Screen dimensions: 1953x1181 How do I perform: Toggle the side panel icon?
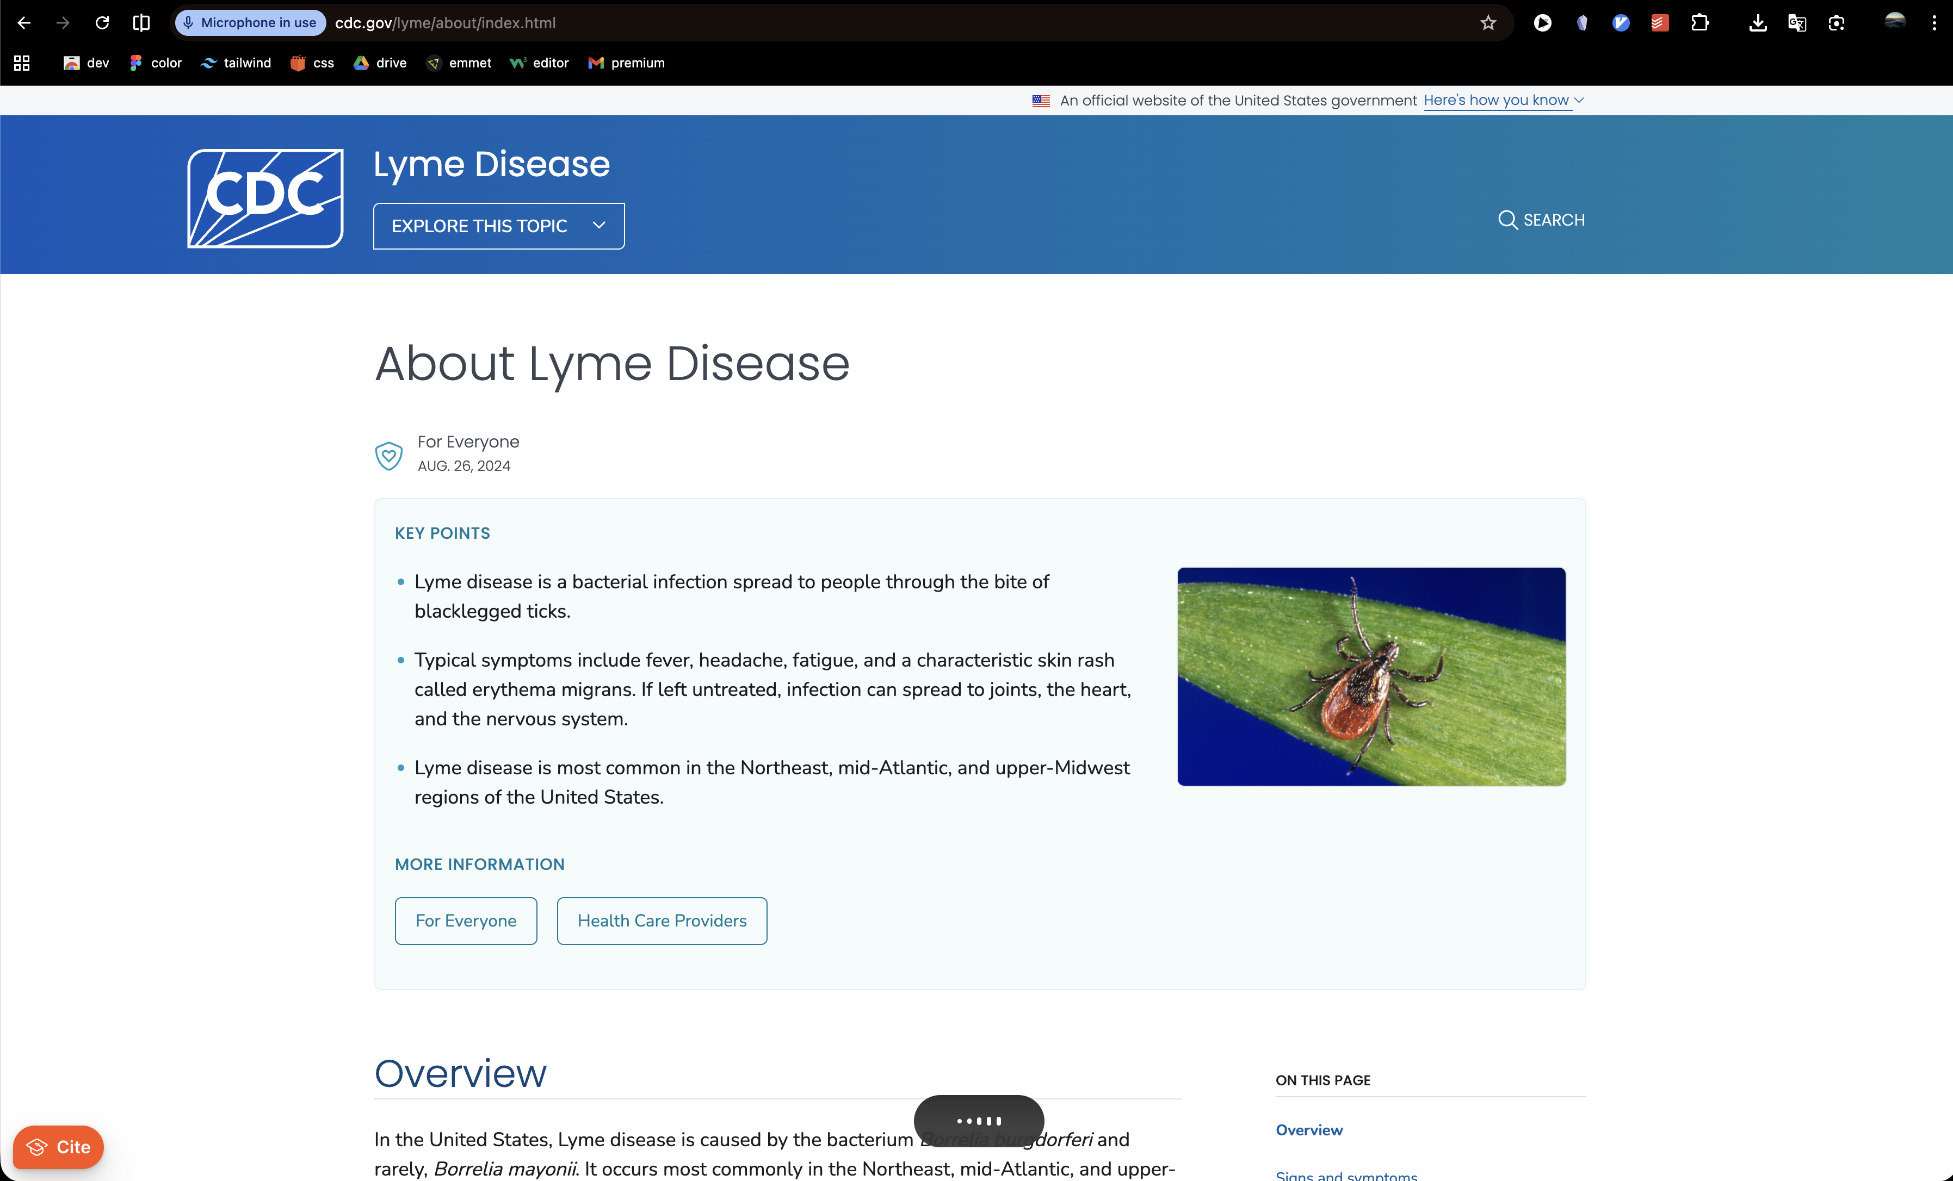tap(141, 23)
